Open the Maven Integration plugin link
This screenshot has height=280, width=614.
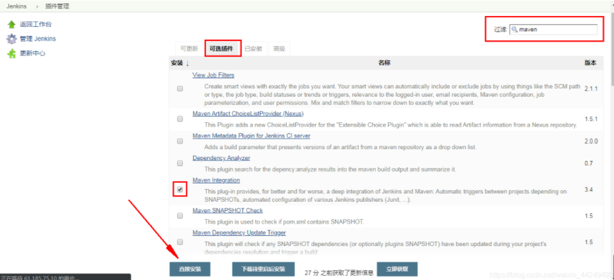[216, 180]
